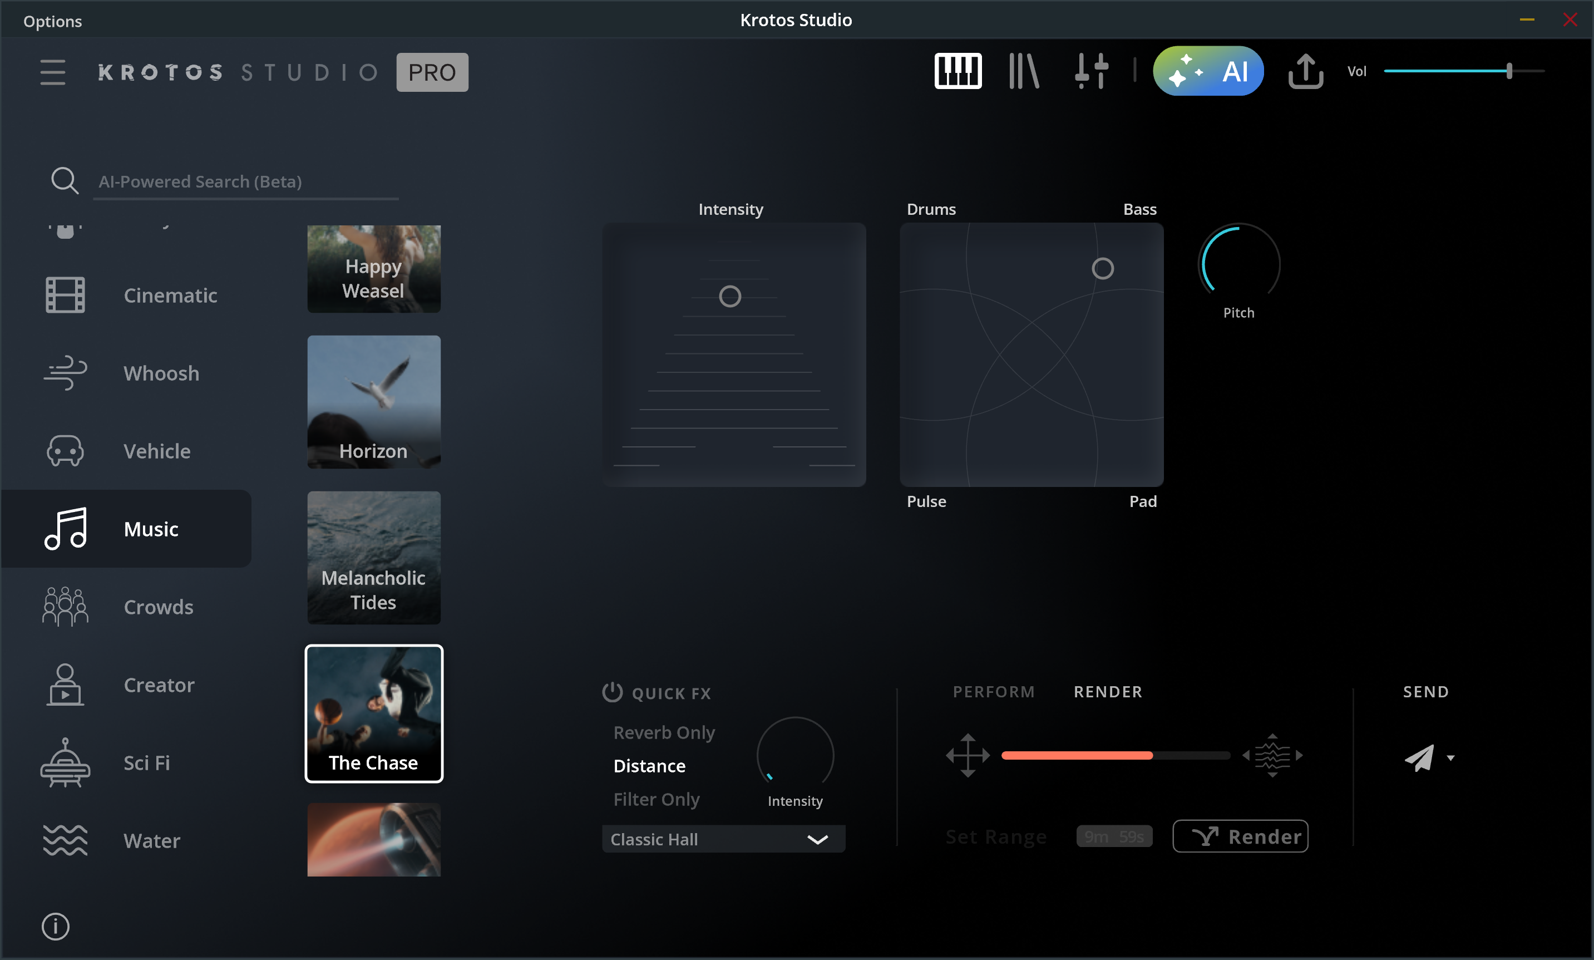Open the info icon at bottom left
1594x960 pixels.
(56, 927)
